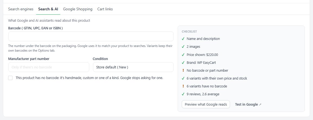Select the 'Brand: WP EasyCart' text
This screenshot has width=313, height=120.
(201, 62)
